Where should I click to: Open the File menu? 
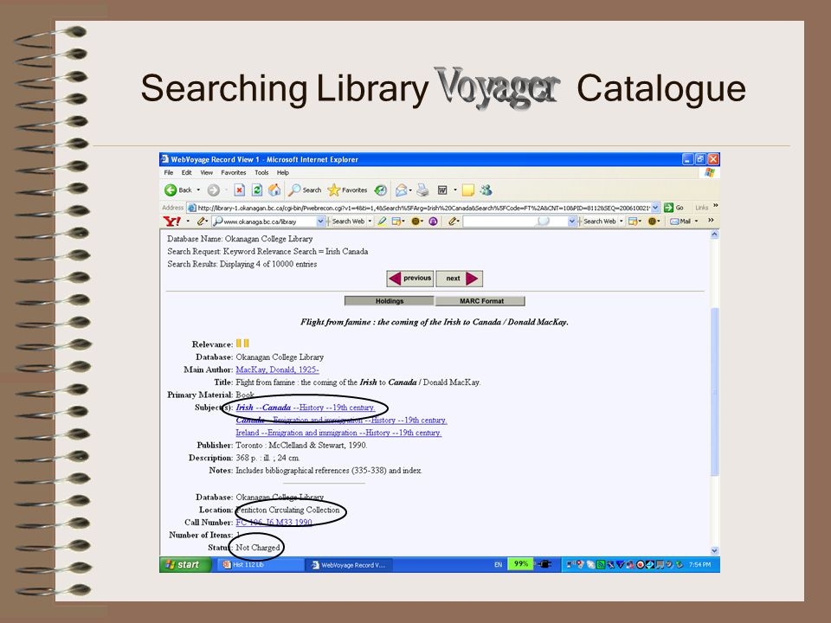[169, 173]
